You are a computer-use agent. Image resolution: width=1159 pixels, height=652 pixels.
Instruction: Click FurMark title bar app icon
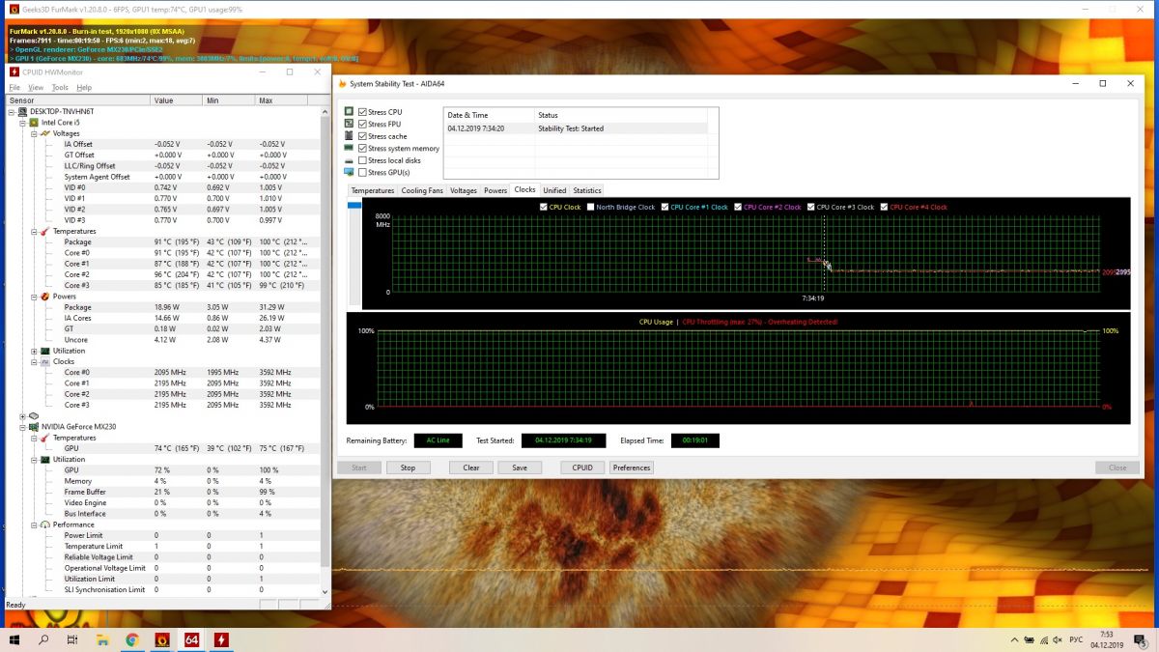coord(14,10)
